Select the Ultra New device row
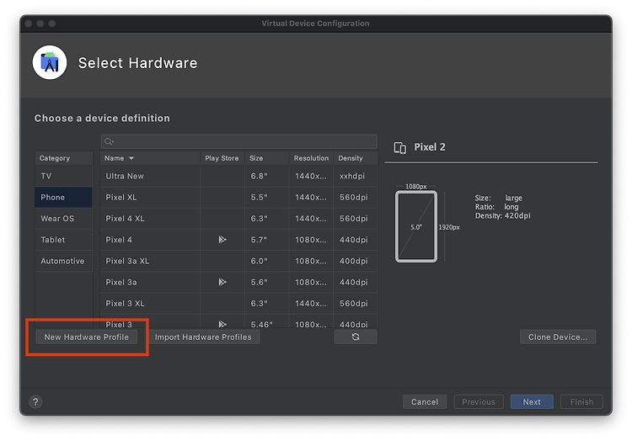The width and height of the screenshot is (632, 440). click(x=239, y=176)
